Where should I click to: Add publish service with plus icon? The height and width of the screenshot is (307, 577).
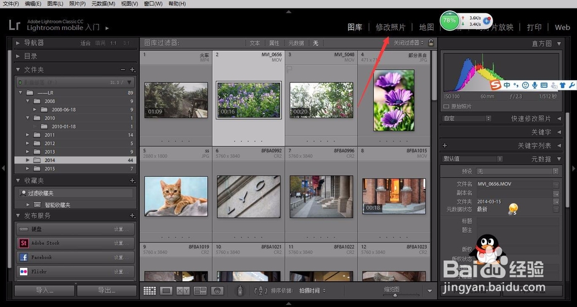(133, 215)
